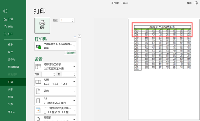This screenshot has width=200, height=121.
Task: Click settings scrollbar up arrow
Action: point(80,36)
